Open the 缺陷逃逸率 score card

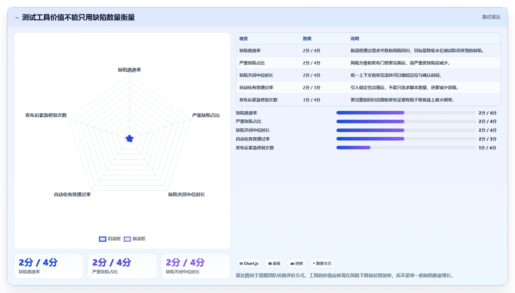49,266
